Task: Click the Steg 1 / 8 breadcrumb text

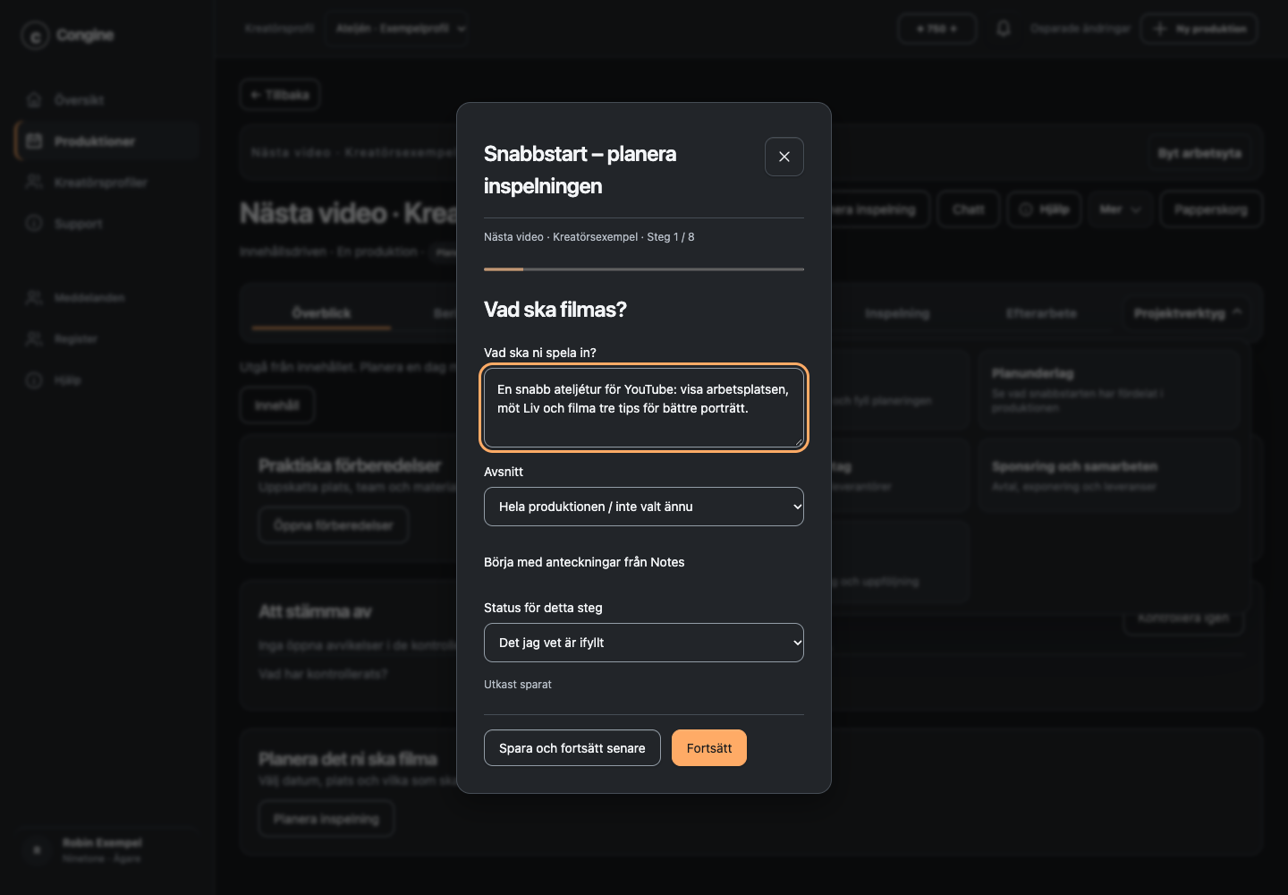Action: click(x=671, y=237)
